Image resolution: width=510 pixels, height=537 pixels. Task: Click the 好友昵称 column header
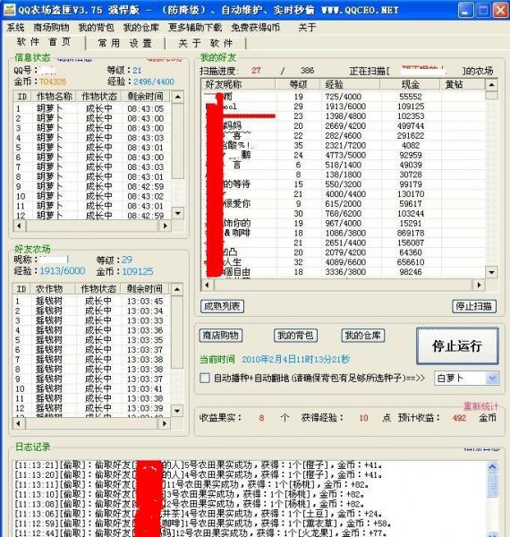pyautogui.click(x=239, y=85)
